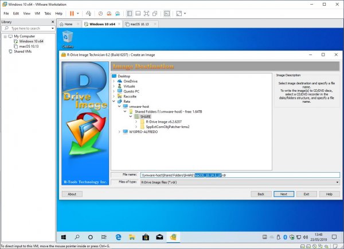Open Task View on the taskbar

(104, 237)
